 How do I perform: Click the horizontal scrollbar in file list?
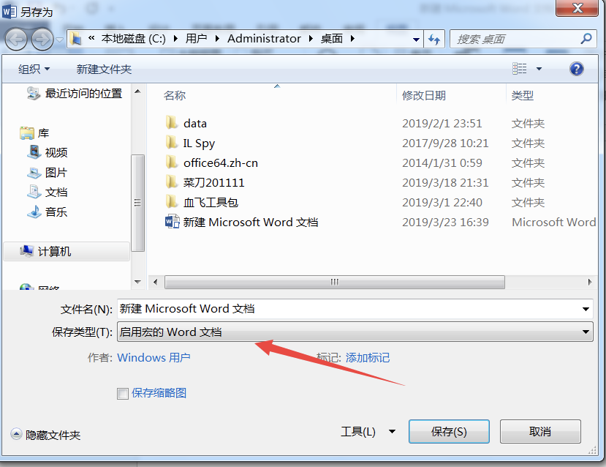(x=334, y=282)
